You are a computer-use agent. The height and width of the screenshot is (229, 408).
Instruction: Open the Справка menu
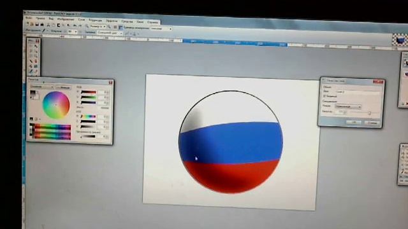click(152, 22)
